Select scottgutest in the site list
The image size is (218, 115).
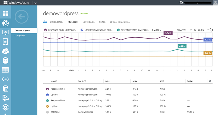20,35
